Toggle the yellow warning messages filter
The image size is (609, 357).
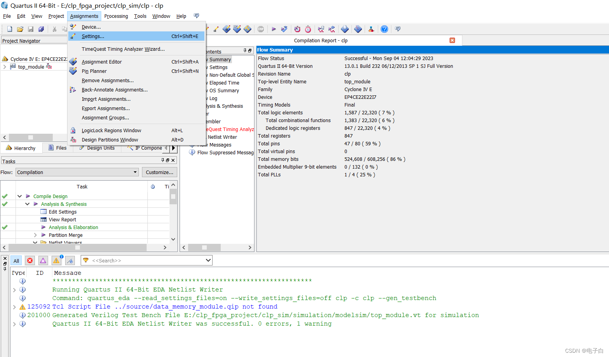[x=57, y=260]
